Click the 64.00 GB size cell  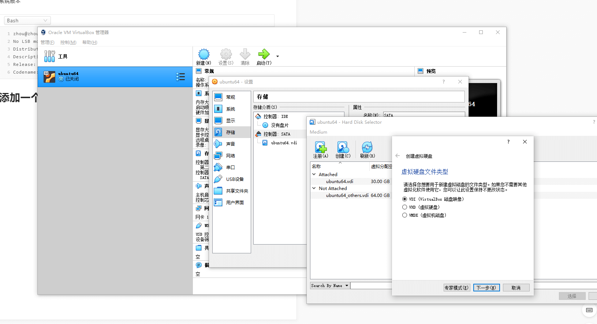[x=380, y=195]
